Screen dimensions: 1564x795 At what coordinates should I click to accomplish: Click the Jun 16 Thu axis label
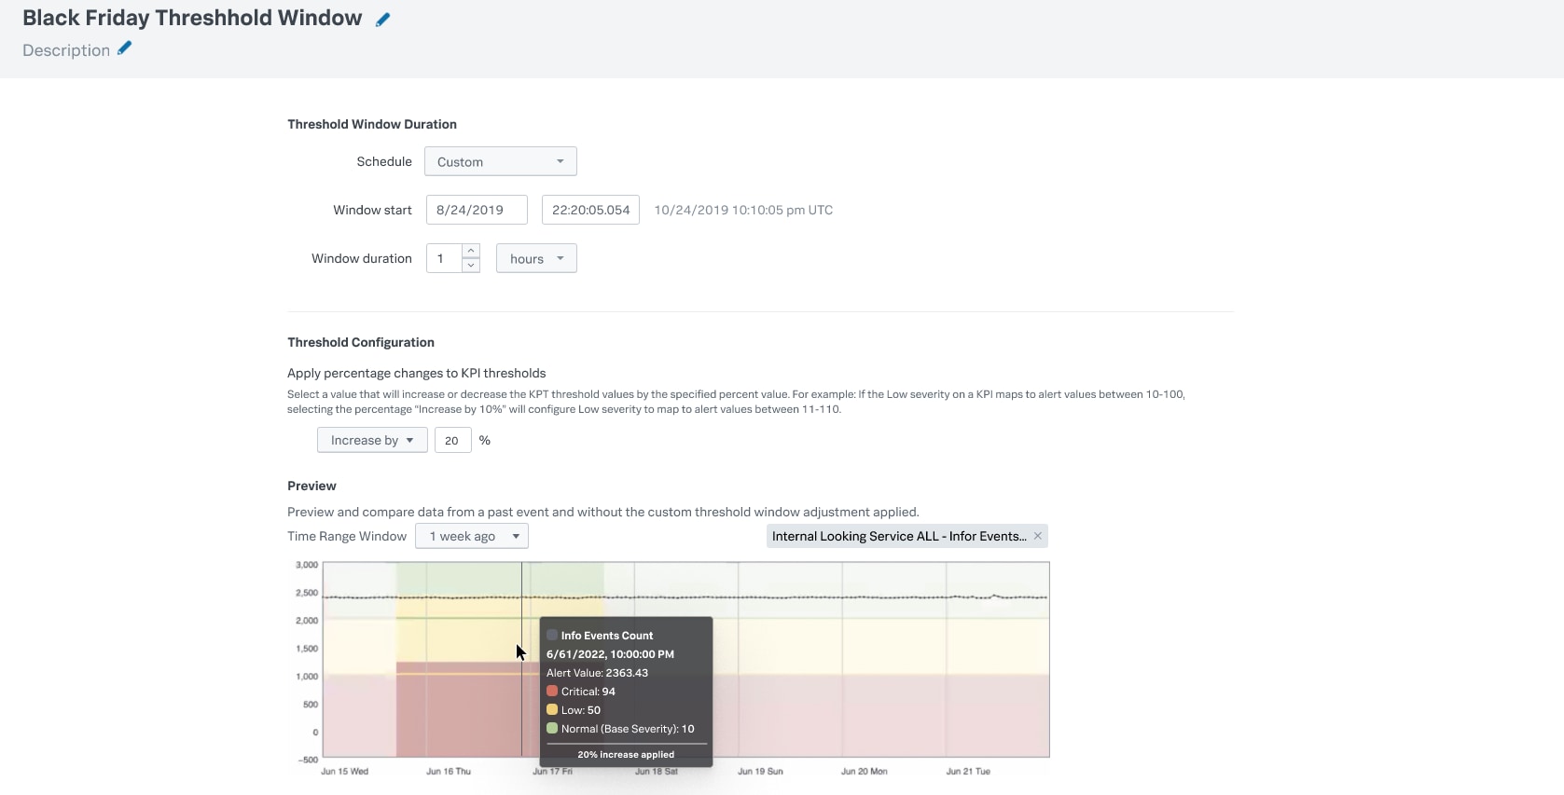[449, 772]
